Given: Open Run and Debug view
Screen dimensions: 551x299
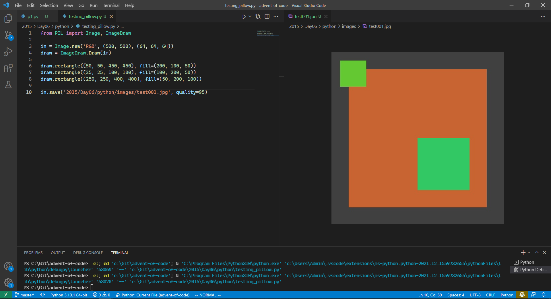Looking at the screenshot, I should [x=8, y=52].
